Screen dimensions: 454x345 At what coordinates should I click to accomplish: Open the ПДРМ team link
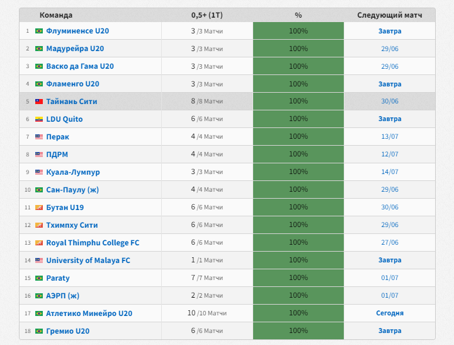(x=57, y=155)
